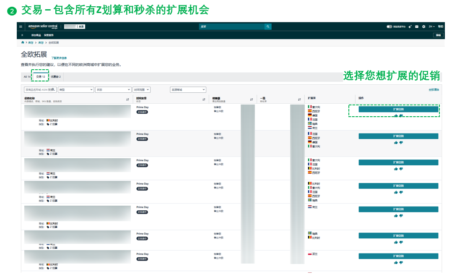The image size is (452, 277).
Task: Thumbs up the row expanding only to 荷兰
Action: point(396,216)
